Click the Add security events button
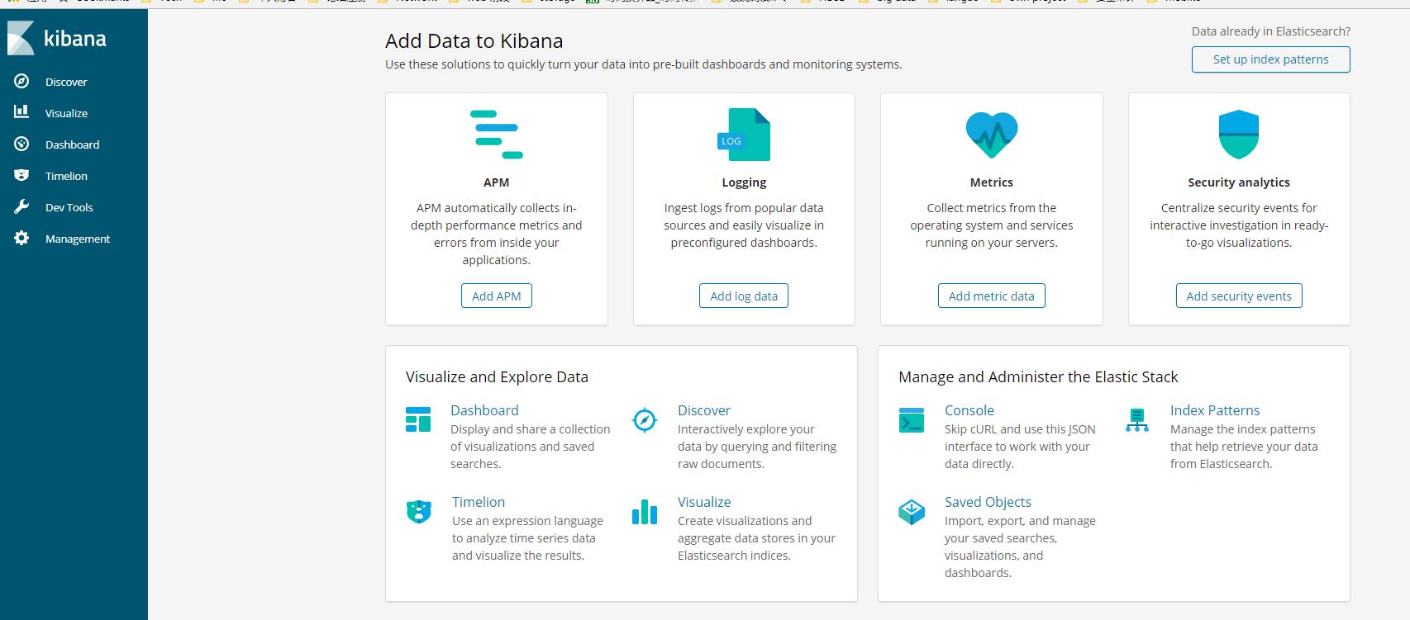The width and height of the screenshot is (1410, 620). point(1239,296)
